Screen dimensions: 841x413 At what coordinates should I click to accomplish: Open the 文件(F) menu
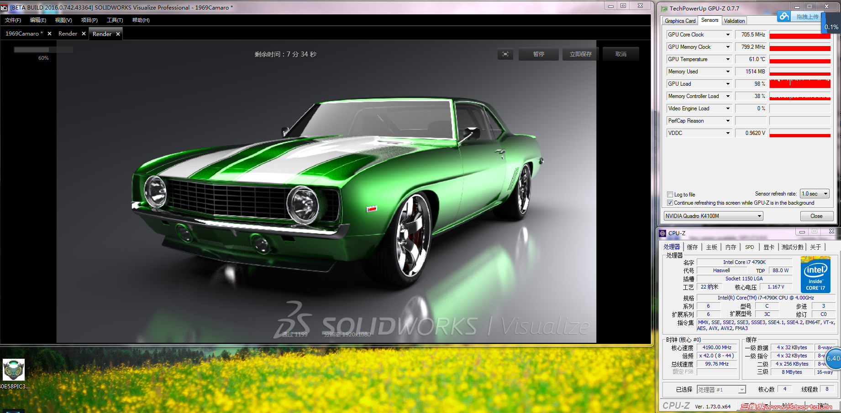[13, 20]
